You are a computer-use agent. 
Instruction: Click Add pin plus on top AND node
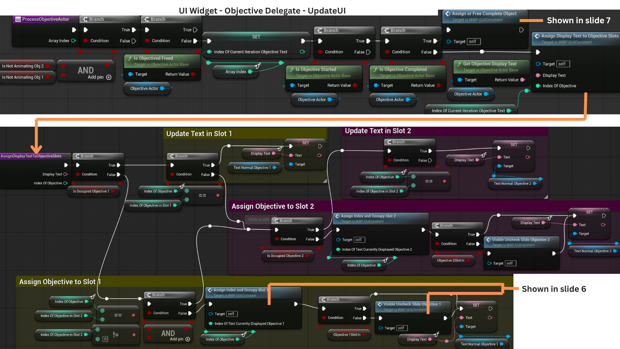click(109, 77)
